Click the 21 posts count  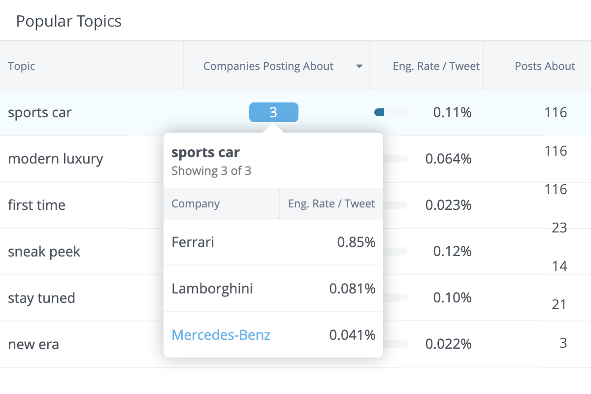559,305
